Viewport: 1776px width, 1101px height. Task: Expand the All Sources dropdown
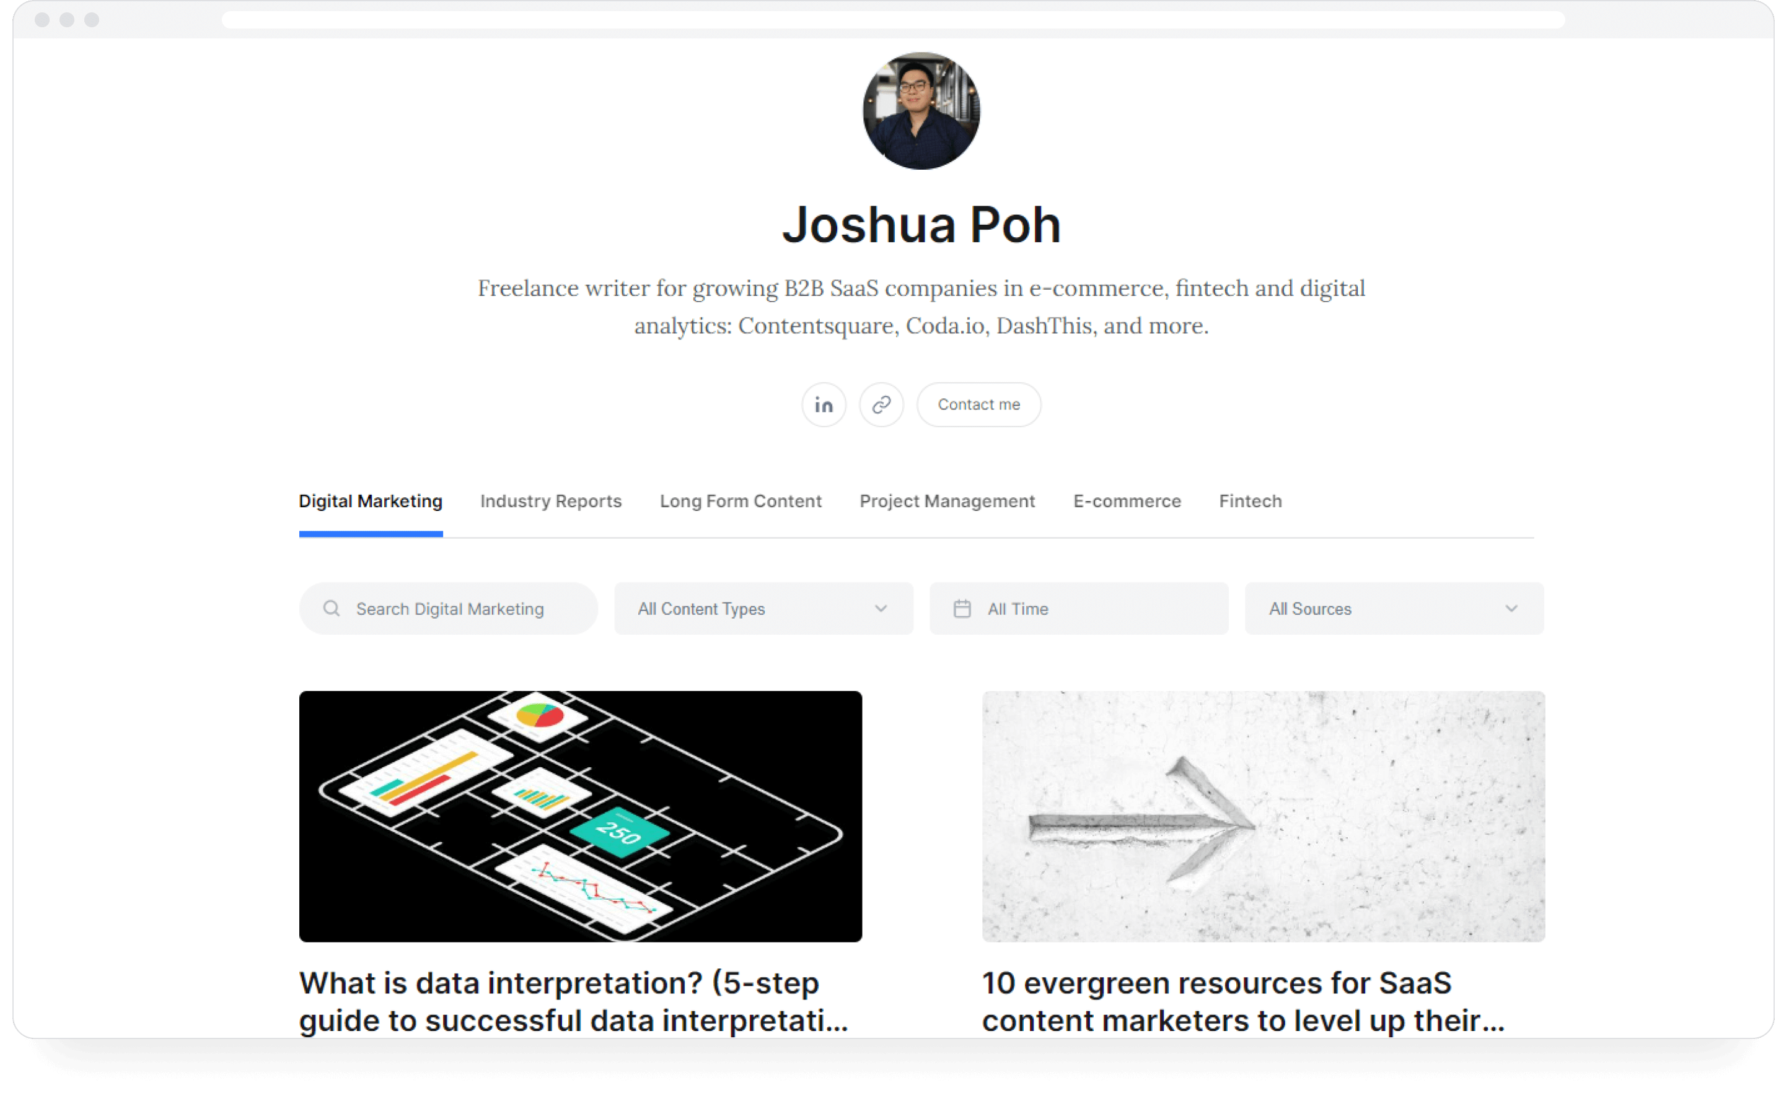point(1393,609)
